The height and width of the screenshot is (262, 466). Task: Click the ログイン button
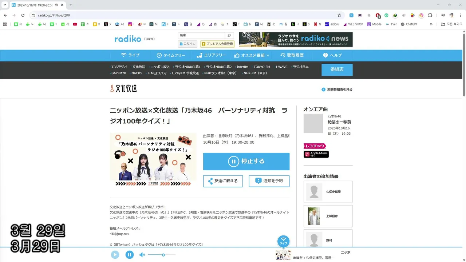(x=187, y=44)
